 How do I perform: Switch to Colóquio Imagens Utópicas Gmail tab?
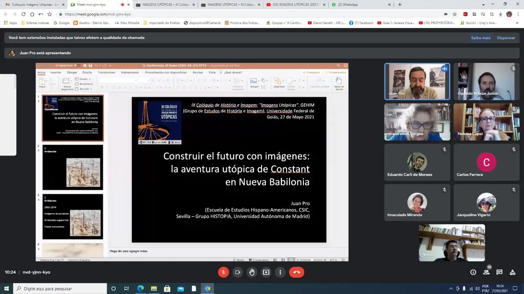click(x=32, y=4)
